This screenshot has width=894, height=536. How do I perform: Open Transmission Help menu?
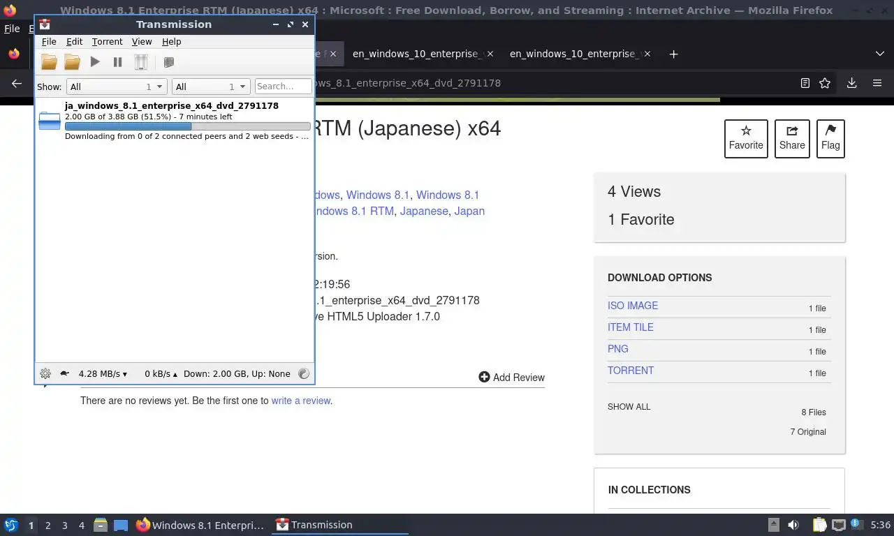click(x=172, y=42)
